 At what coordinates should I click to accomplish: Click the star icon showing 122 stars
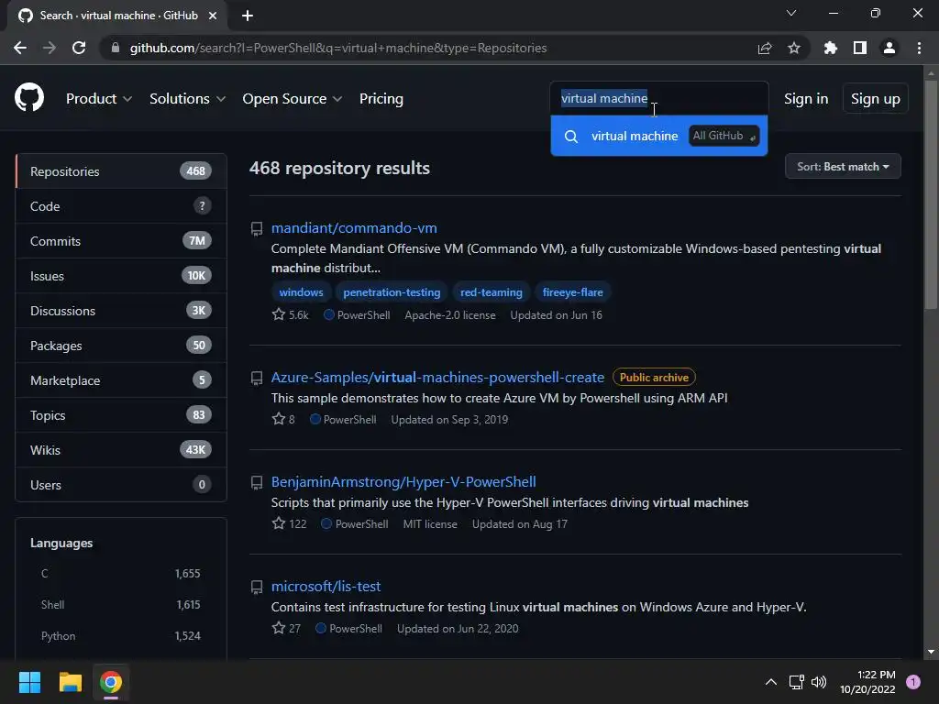pyautogui.click(x=279, y=523)
